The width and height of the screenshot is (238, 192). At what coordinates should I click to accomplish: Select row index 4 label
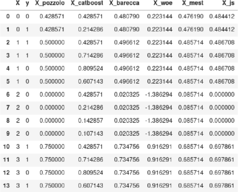click(x=8, y=68)
